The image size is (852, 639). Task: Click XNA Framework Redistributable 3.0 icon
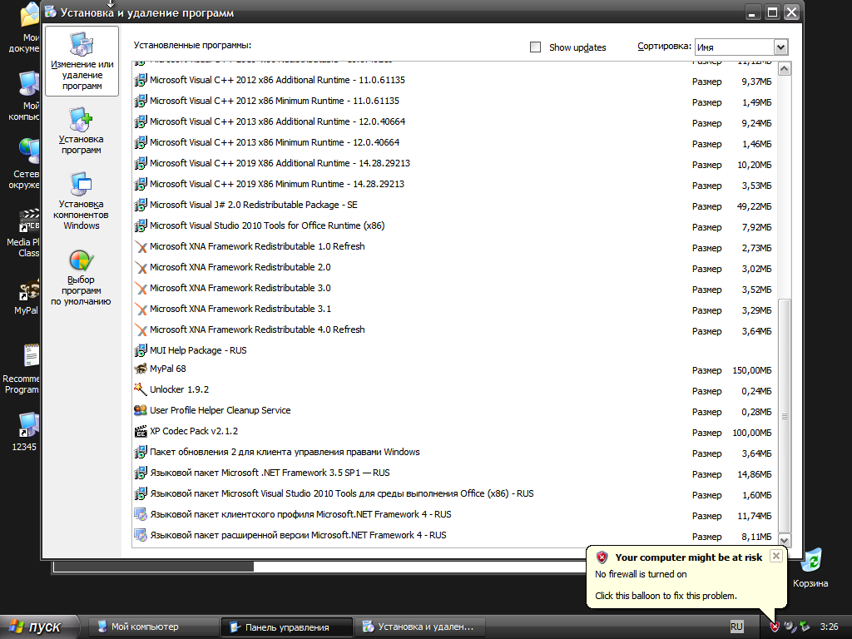(141, 288)
